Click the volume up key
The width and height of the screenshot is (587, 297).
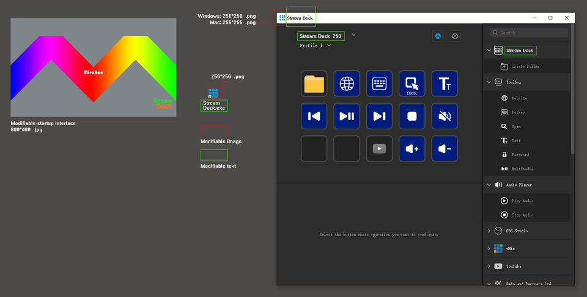[x=412, y=149]
